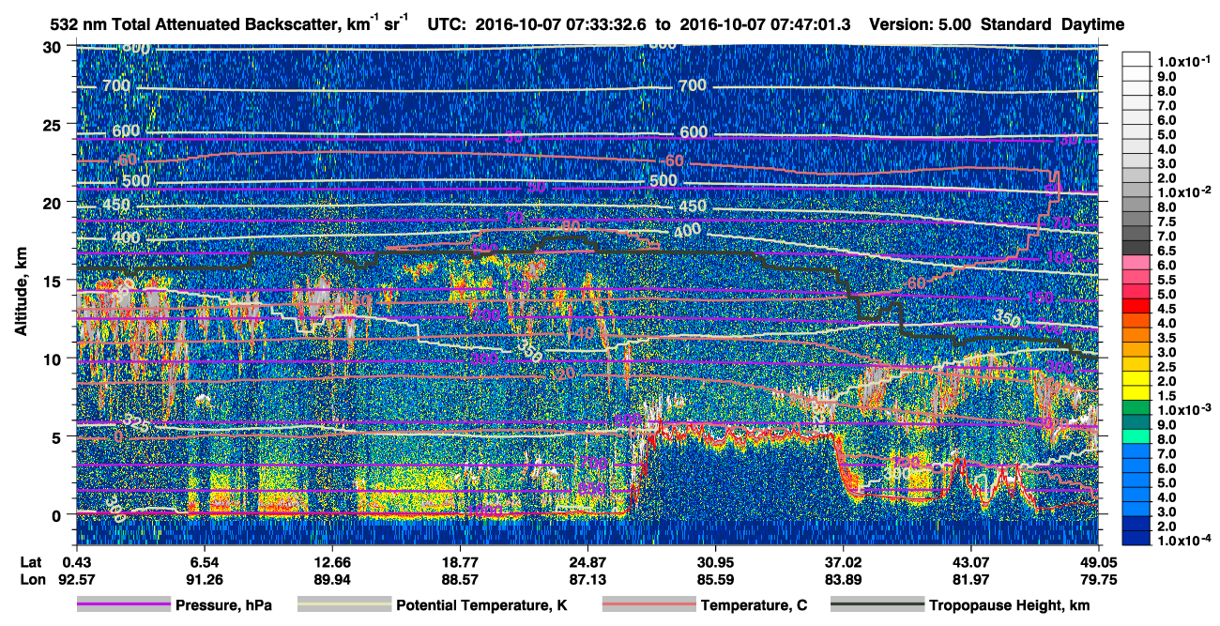Click latitude value 6.54
Viewport: 1220px width, 626px height.
tap(204, 561)
